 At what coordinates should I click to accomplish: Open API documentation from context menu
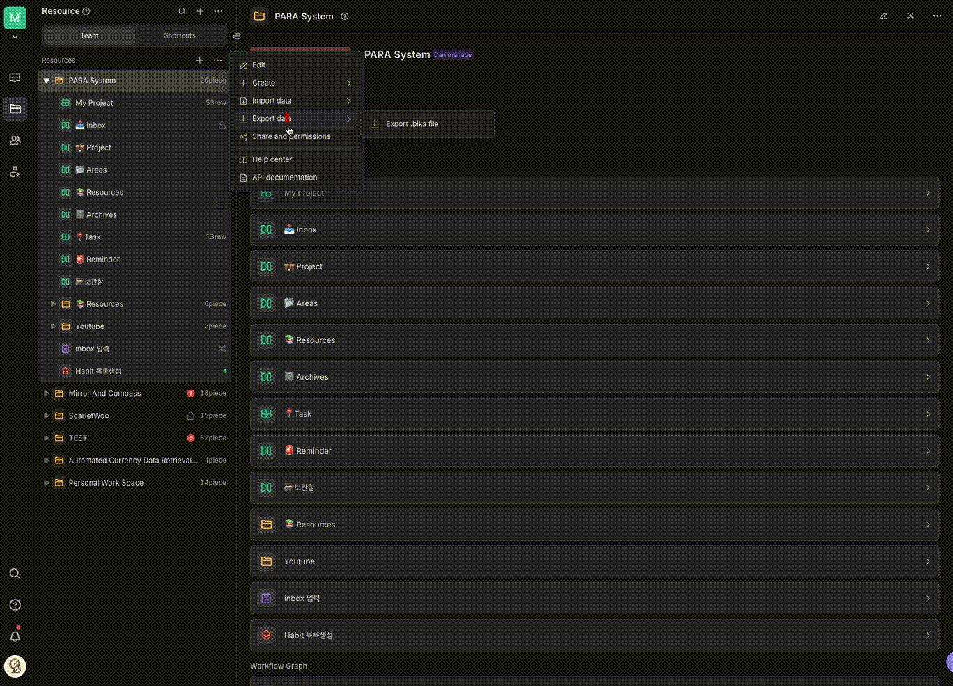(x=284, y=177)
